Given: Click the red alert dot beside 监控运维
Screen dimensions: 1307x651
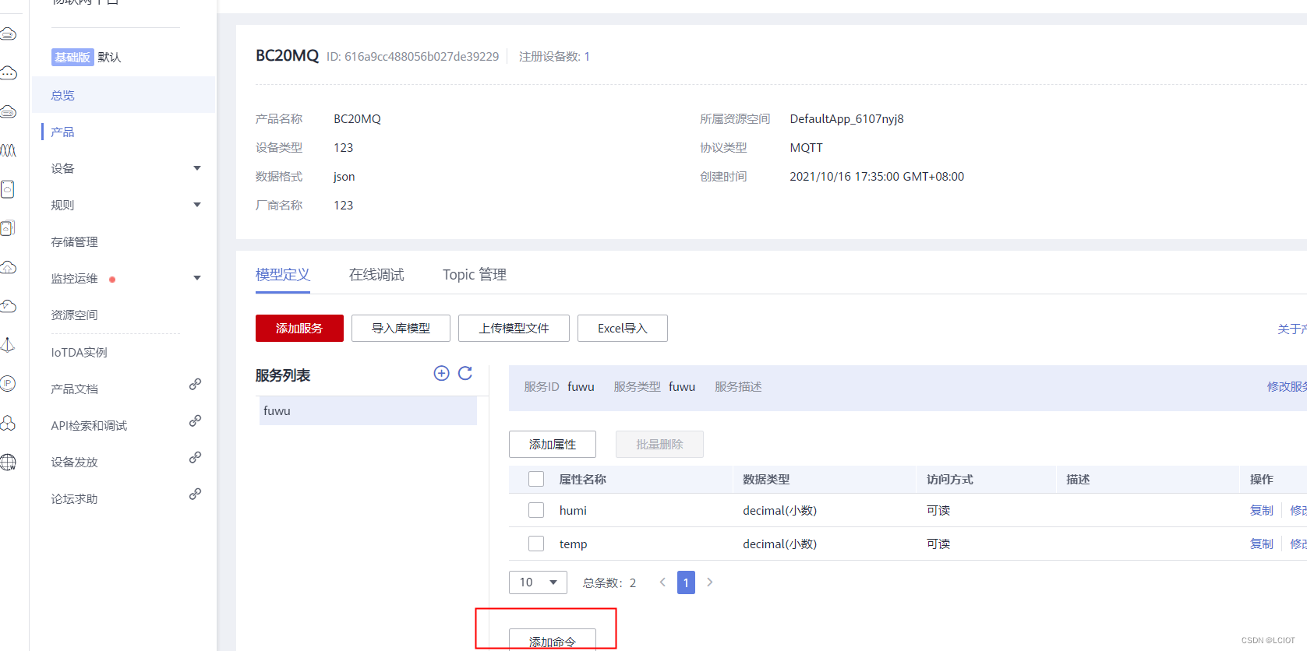Looking at the screenshot, I should click(112, 280).
